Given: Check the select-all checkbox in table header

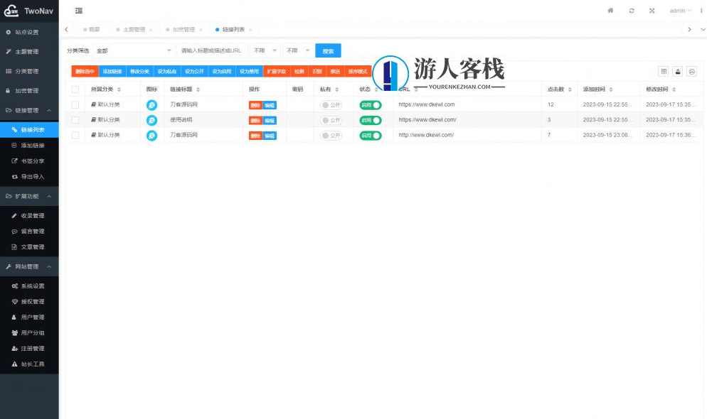Looking at the screenshot, I should point(75,89).
